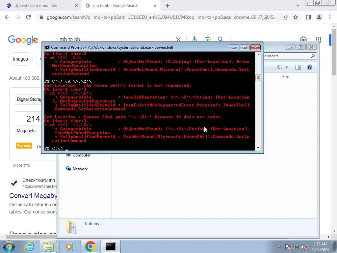Click the Explorer search magnifier icon
The height and width of the screenshot is (253, 337).
(313, 56)
